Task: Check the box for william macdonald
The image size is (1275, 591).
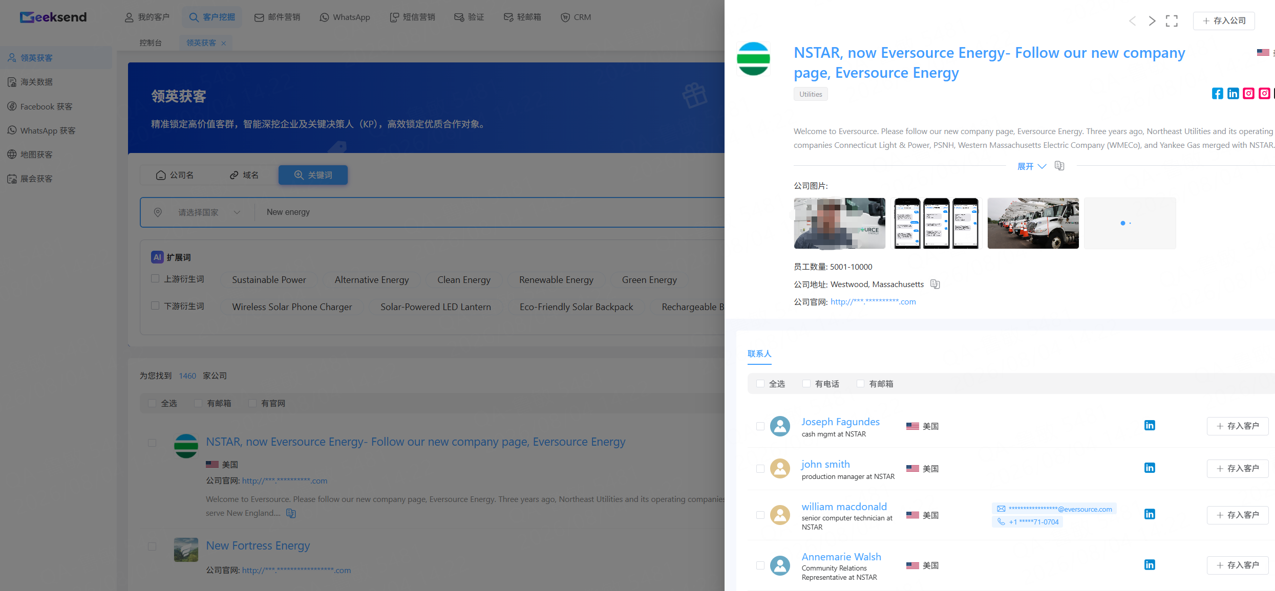Action: (760, 515)
